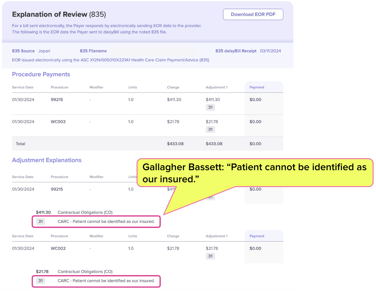Click the "835 Filename" label
This screenshot has height=292, width=376.
coord(93,51)
